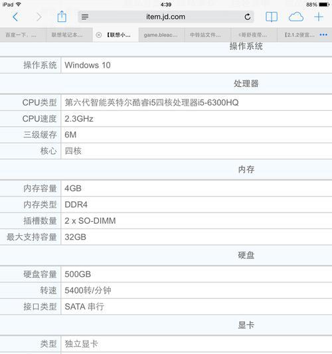Image resolution: width=332 pixels, height=354 pixels.
Task: Open the share sheet icon
Action: click(62, 17)
